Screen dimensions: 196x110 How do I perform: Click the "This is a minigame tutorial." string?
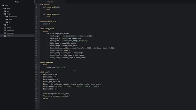click(x=56, y=96)
